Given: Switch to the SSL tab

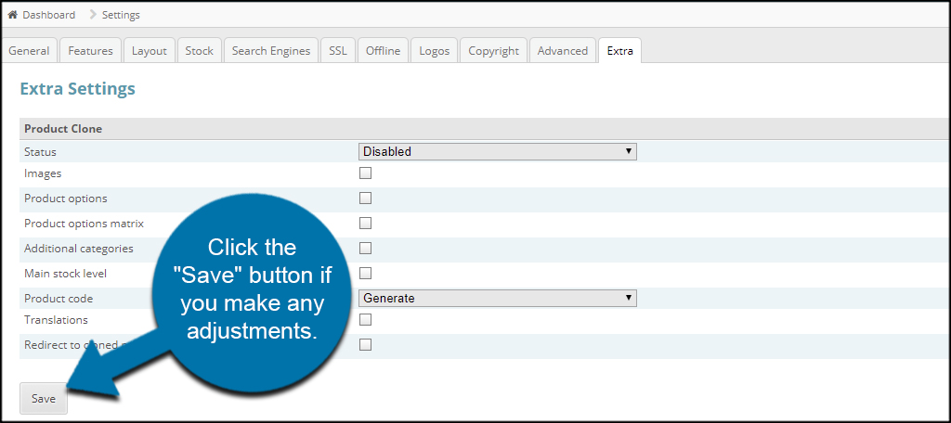Looking at the screenshot, I should pyautogui.click(x=338, y=51).
